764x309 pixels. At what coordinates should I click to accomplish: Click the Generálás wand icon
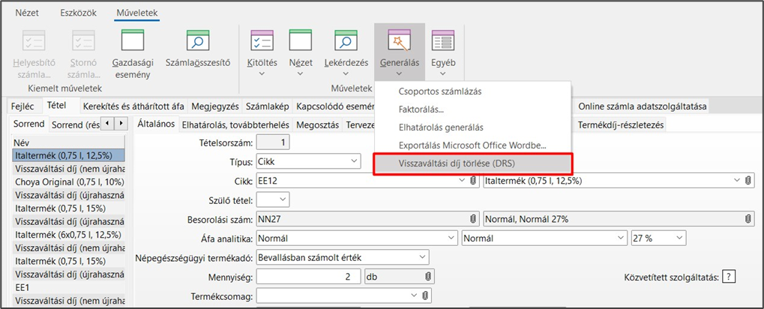coord(400,41)
